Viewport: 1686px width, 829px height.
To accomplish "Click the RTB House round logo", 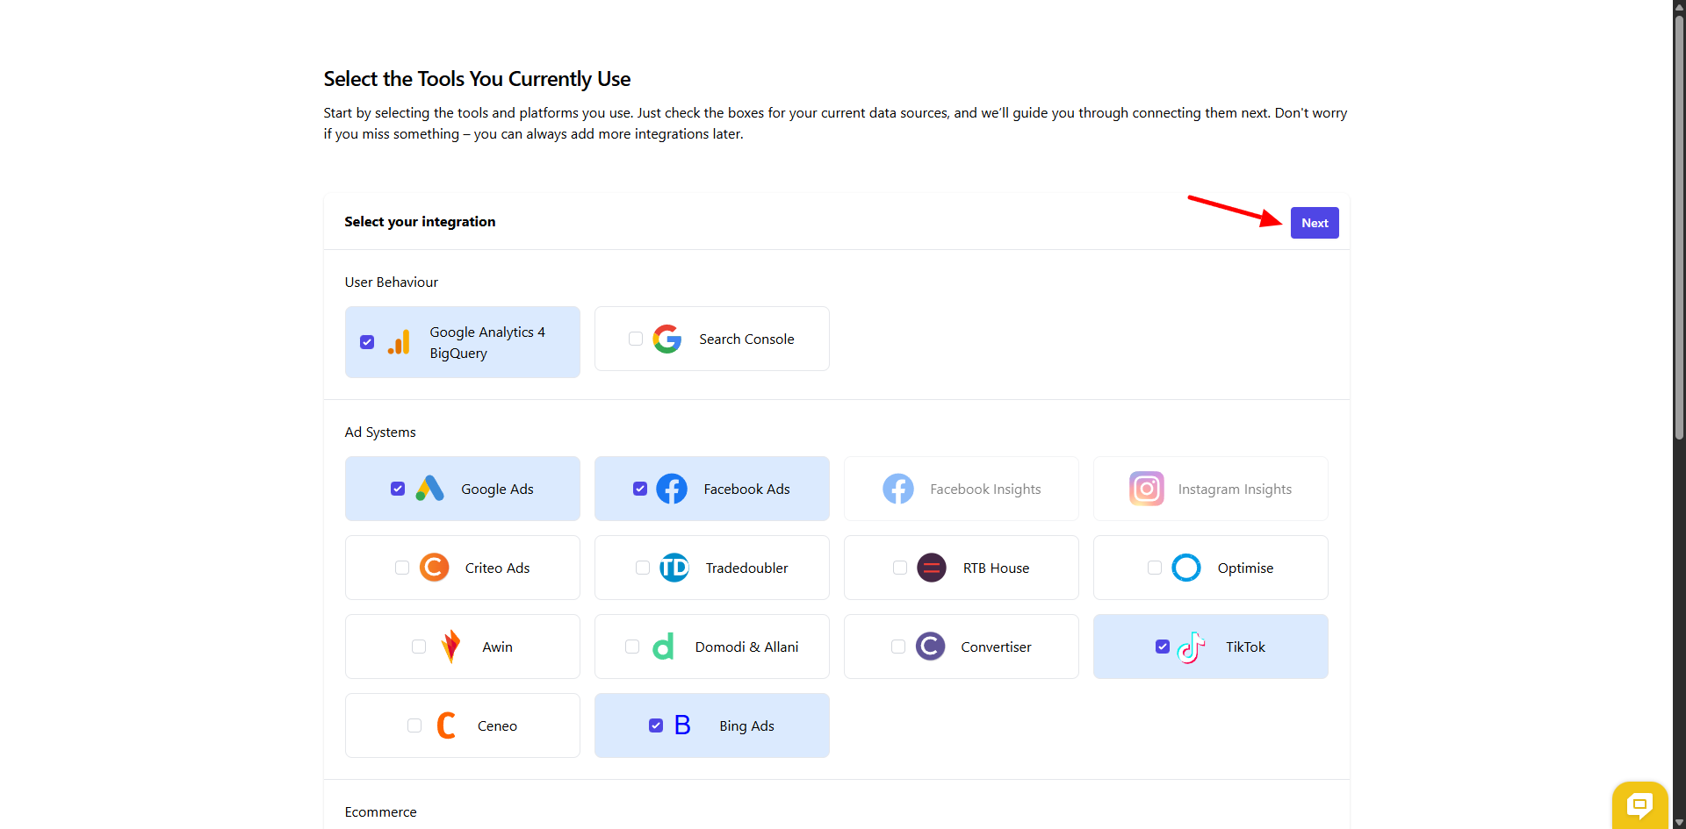I will pyautogui.click(x=932, y=568).
